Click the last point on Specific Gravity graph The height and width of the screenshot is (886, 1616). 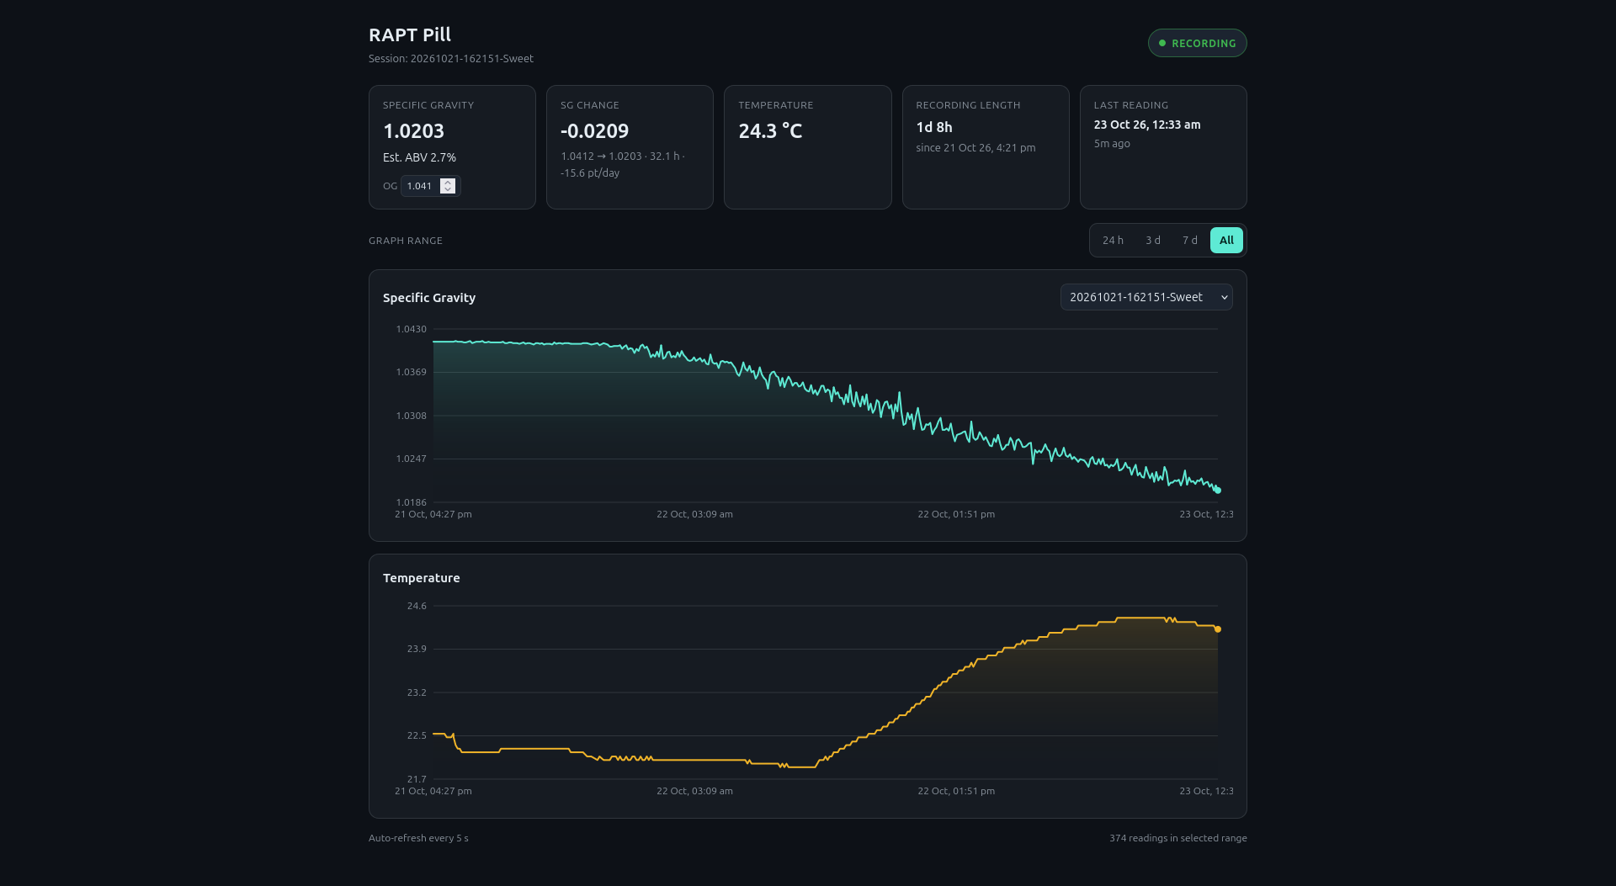point(1217,490)
